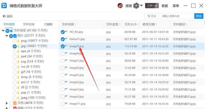Open the 菜单 menu

pyautogui.click(x=176, y=6)
